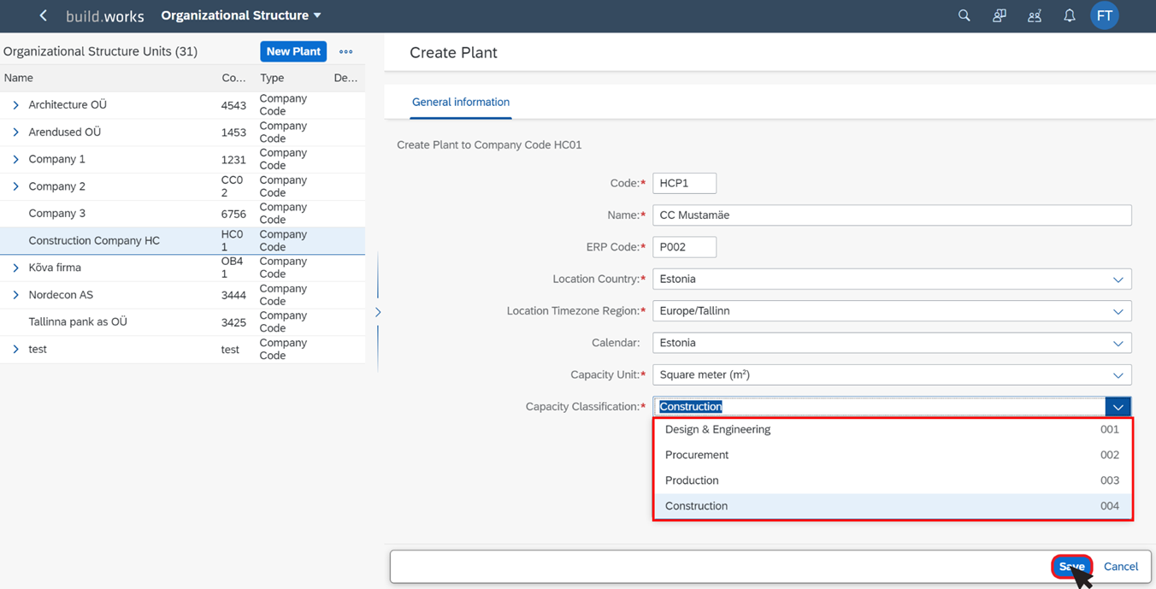
Task: Click code 3425 in Tallinna pank row
Action: [233, 322]
